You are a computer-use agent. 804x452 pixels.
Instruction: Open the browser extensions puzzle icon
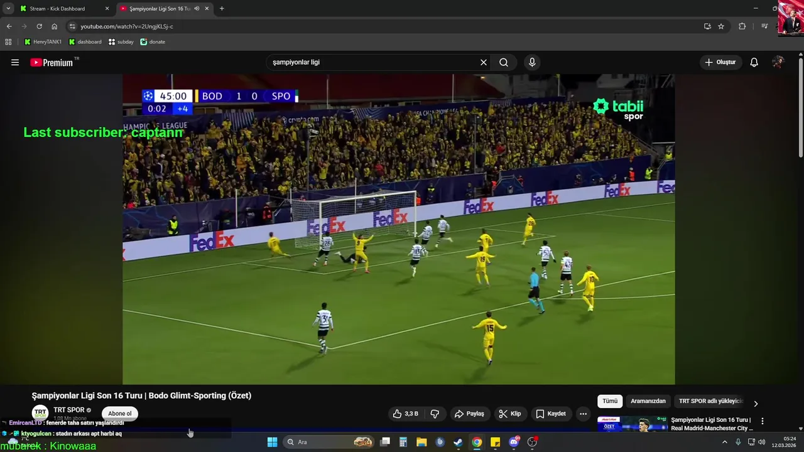pyautogui.click(x=742, y=26)
